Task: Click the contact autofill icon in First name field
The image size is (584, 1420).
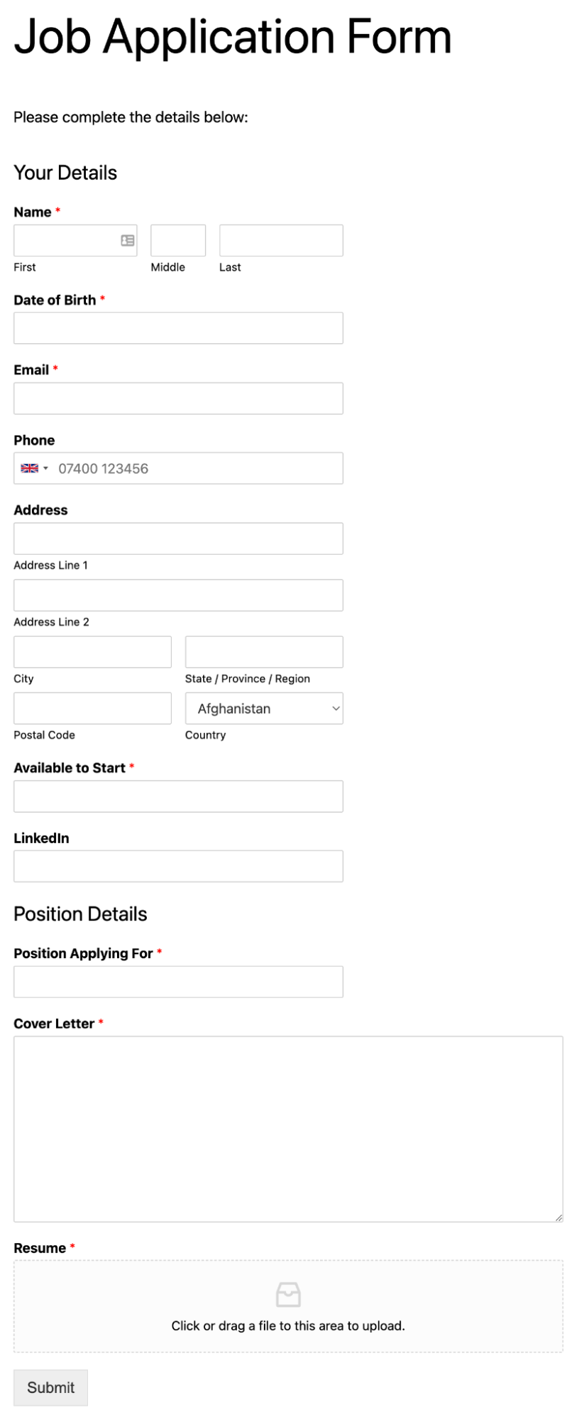Action: (128, 241)
